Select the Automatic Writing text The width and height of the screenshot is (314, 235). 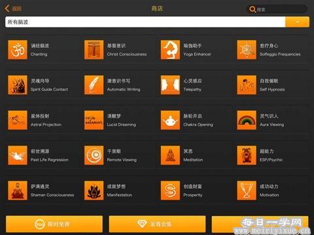click(124, 89)
